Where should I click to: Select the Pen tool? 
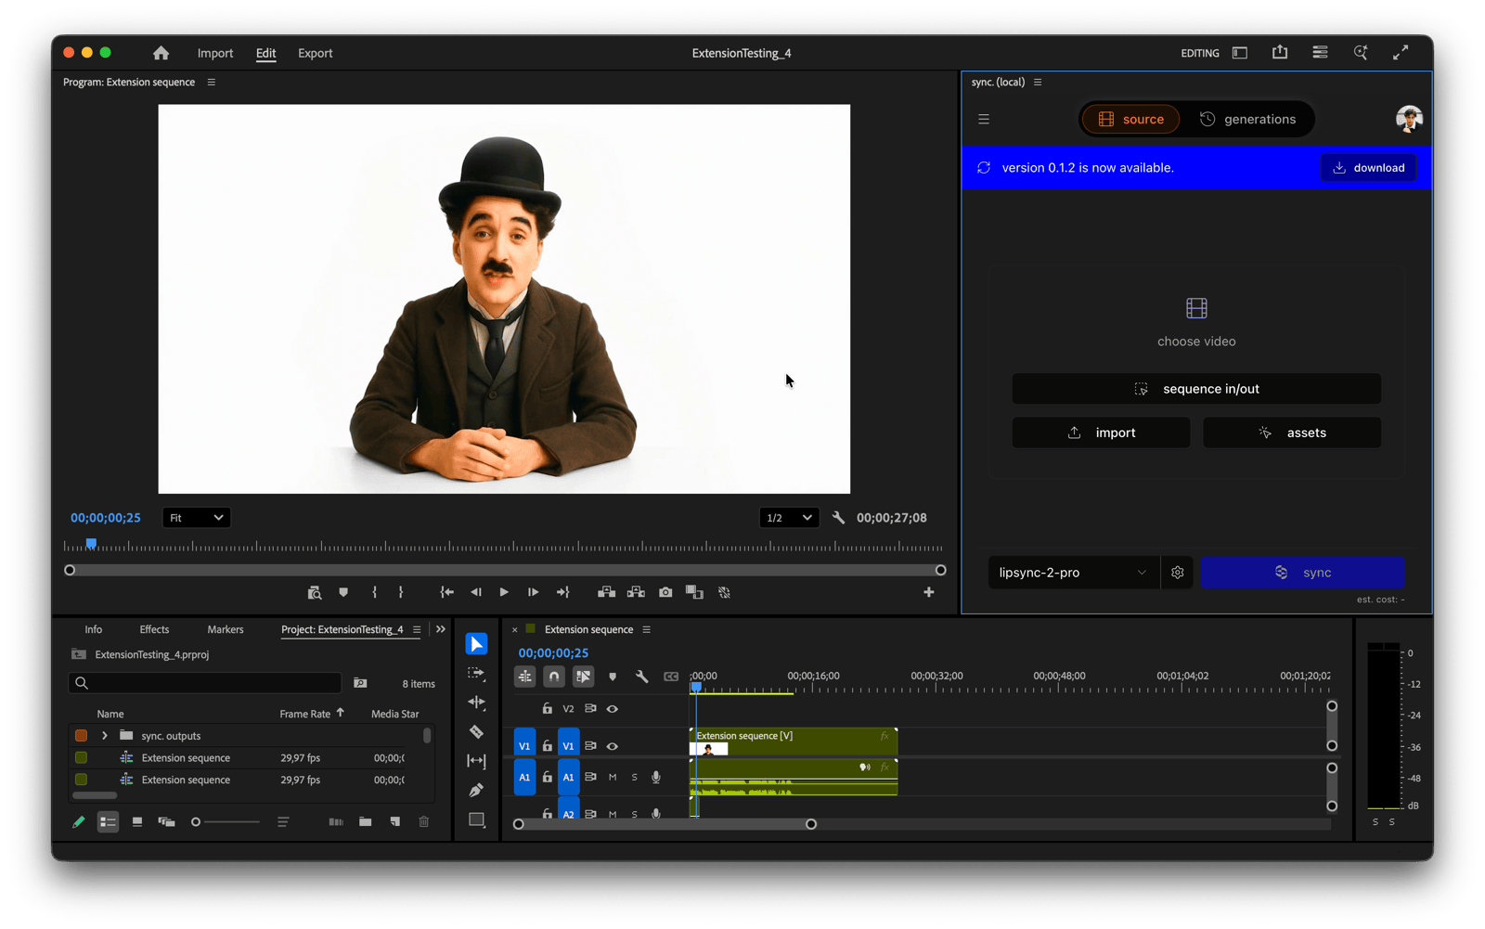click(x=476, y=790)
